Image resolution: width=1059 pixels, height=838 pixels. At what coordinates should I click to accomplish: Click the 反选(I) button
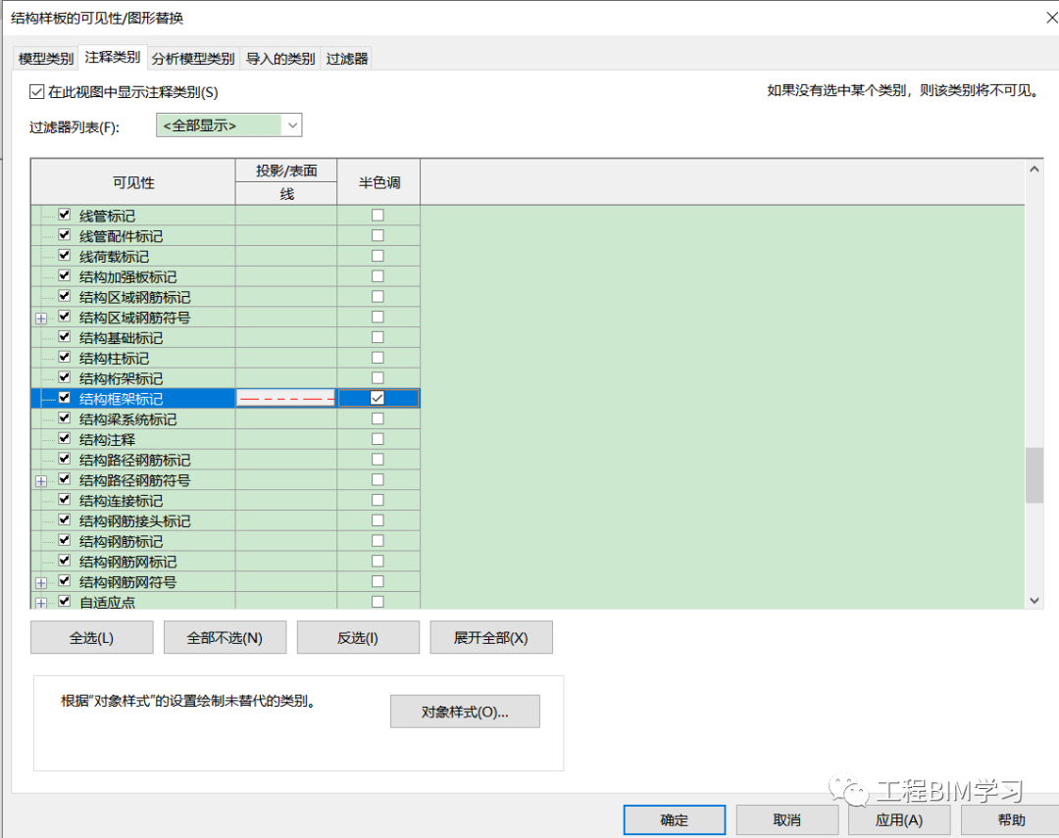pos(358,637)
